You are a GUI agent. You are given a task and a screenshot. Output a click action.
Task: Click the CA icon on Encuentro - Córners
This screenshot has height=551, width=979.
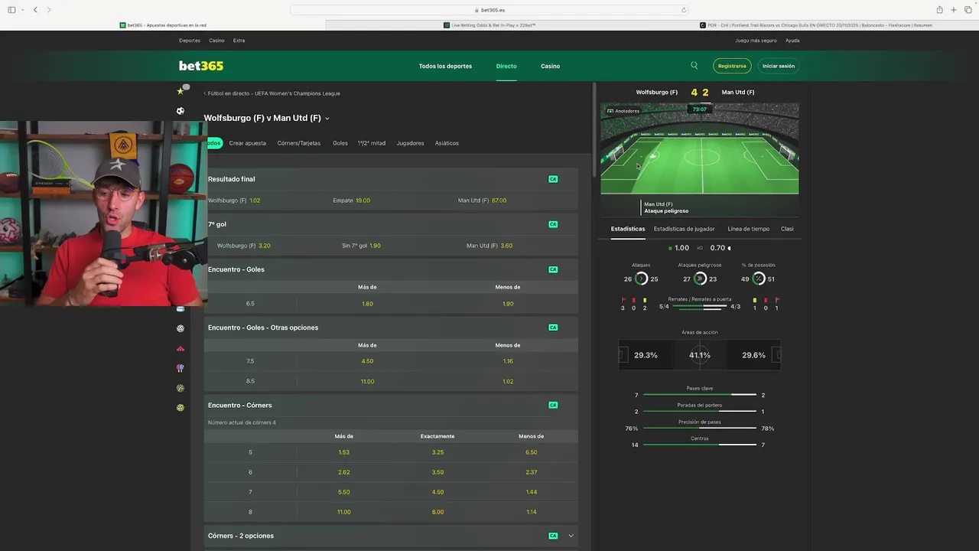click(x=553, y=405)
